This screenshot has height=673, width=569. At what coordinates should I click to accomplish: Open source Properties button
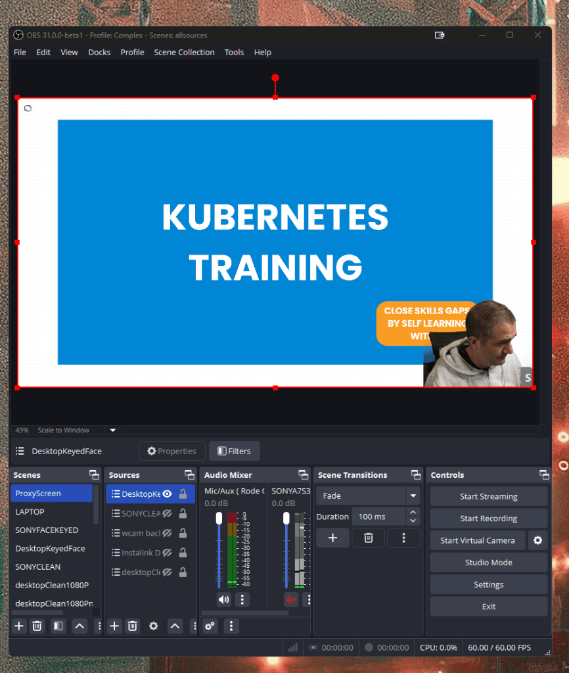[171, 451]
